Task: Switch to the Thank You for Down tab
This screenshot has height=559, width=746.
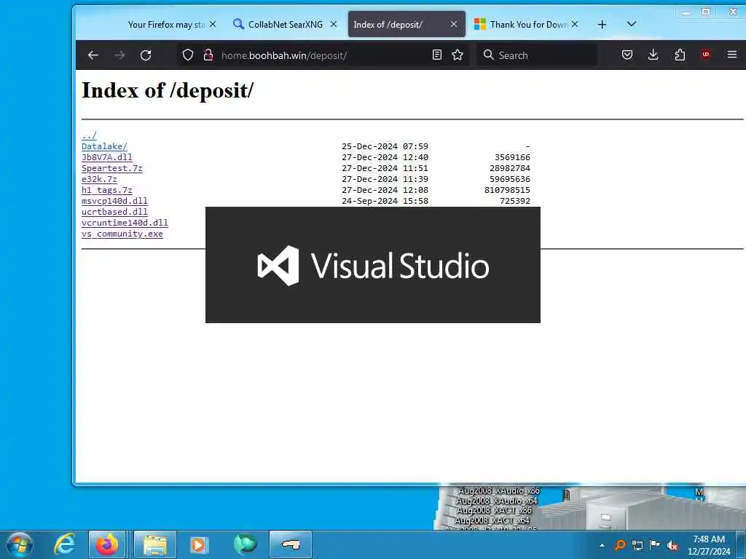Action: 528,24
